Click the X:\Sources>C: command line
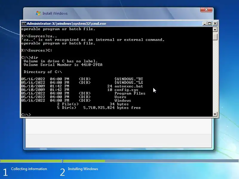This screenshot has width=239, height=179. pos(37,50)
